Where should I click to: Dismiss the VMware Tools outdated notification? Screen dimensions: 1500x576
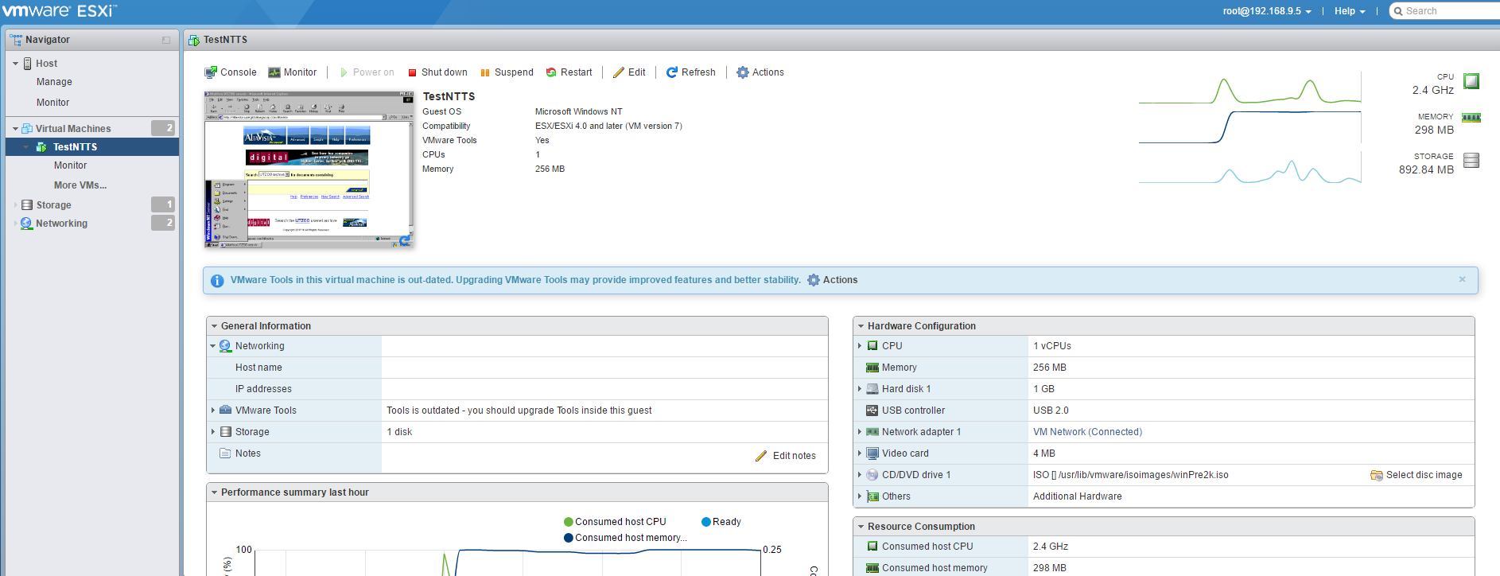click(x=1462, y=279)
